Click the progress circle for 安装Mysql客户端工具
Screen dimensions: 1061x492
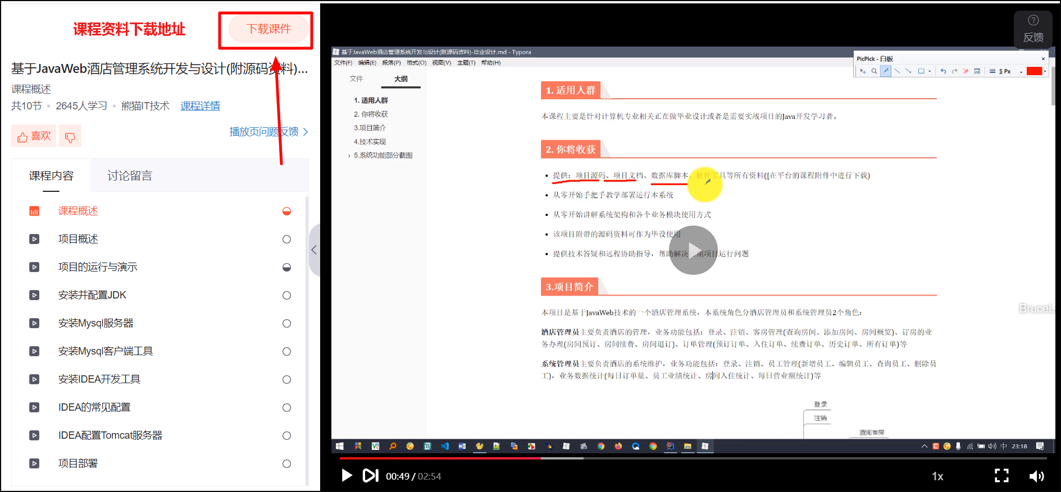286,352
